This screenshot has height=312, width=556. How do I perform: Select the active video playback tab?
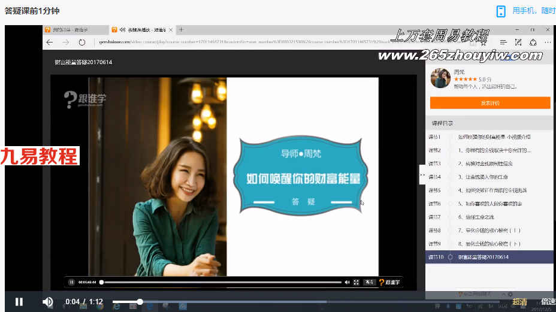[x=142, y=30]
